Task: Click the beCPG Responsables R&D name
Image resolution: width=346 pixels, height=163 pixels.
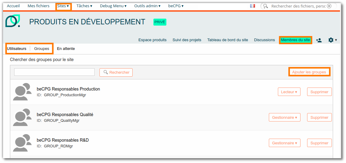Action: (x=63, y=140)
